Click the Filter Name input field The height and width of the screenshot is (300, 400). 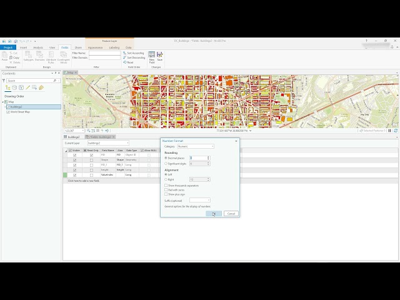[104, 53]
